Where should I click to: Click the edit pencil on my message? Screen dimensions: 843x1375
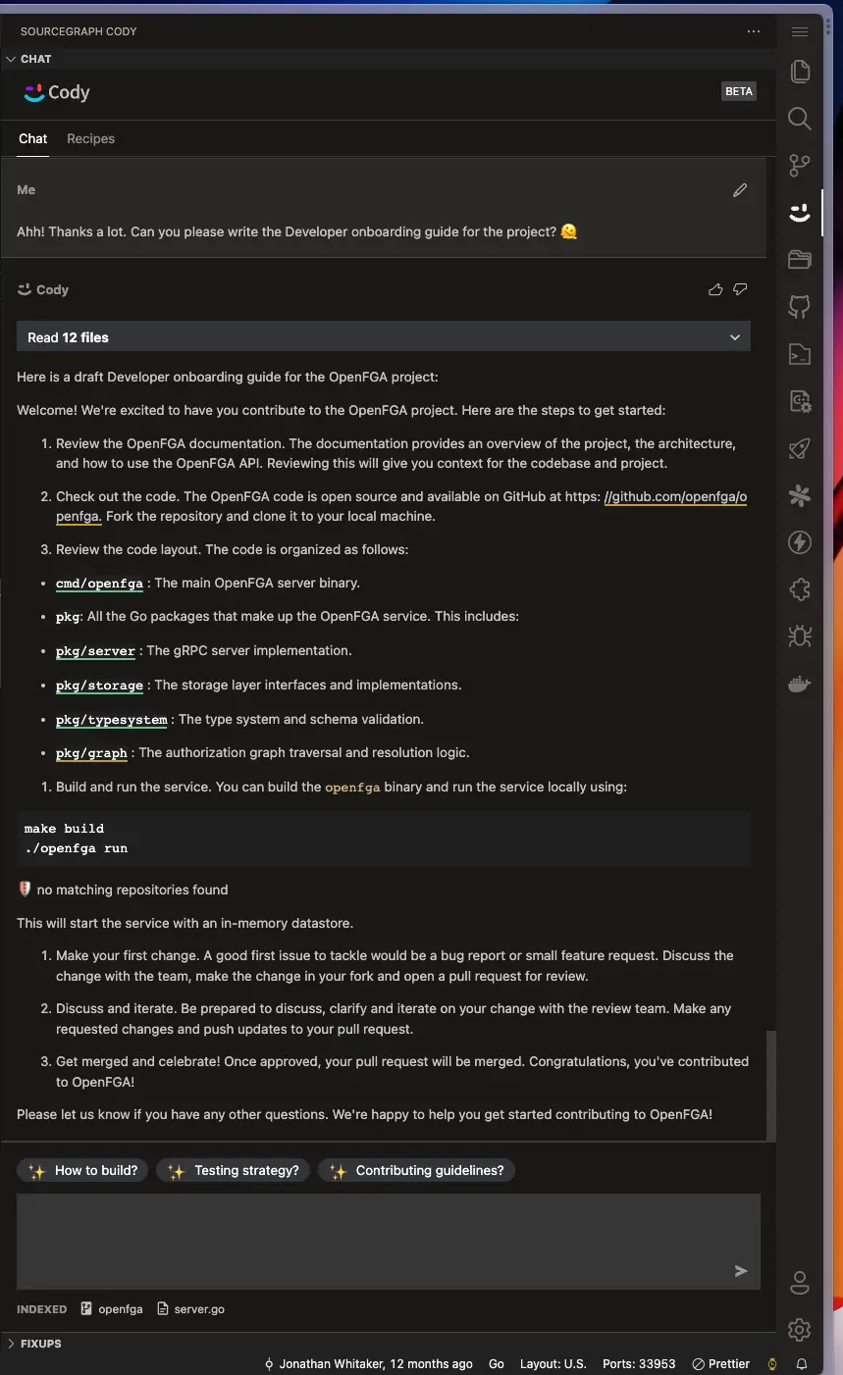[x=740, y=190]
